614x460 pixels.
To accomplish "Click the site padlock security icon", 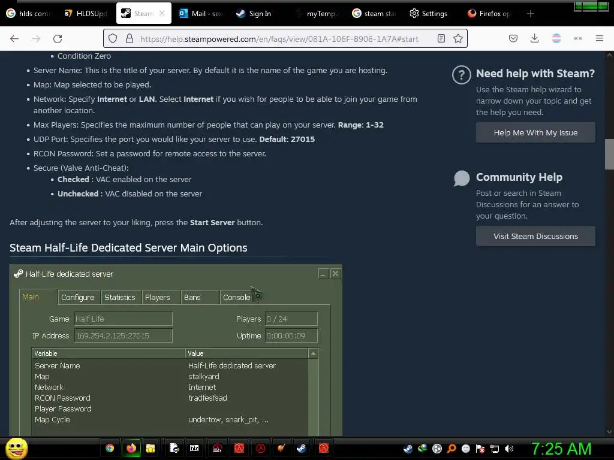I will [x=130, y=39].
